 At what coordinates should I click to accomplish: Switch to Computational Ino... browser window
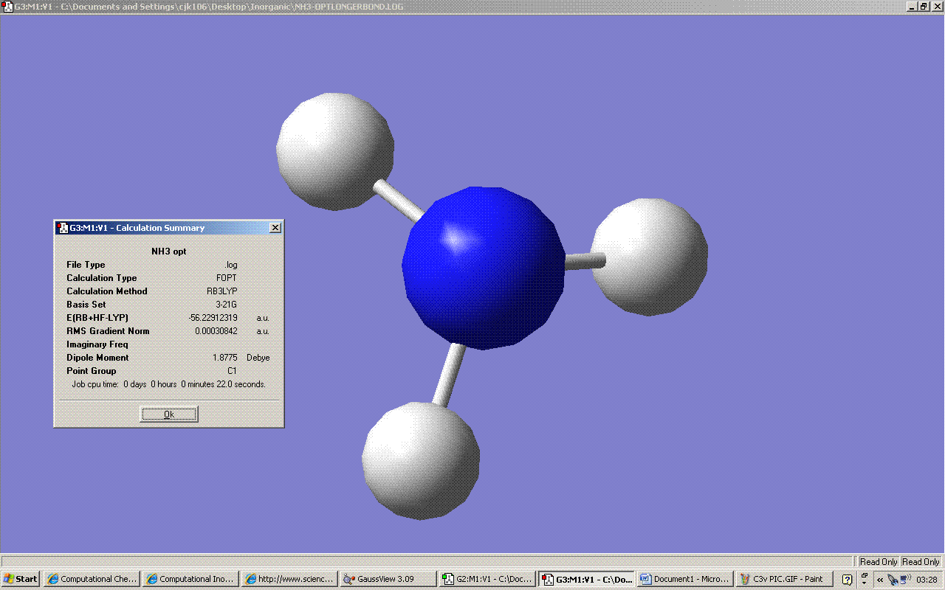pos(190,579)
